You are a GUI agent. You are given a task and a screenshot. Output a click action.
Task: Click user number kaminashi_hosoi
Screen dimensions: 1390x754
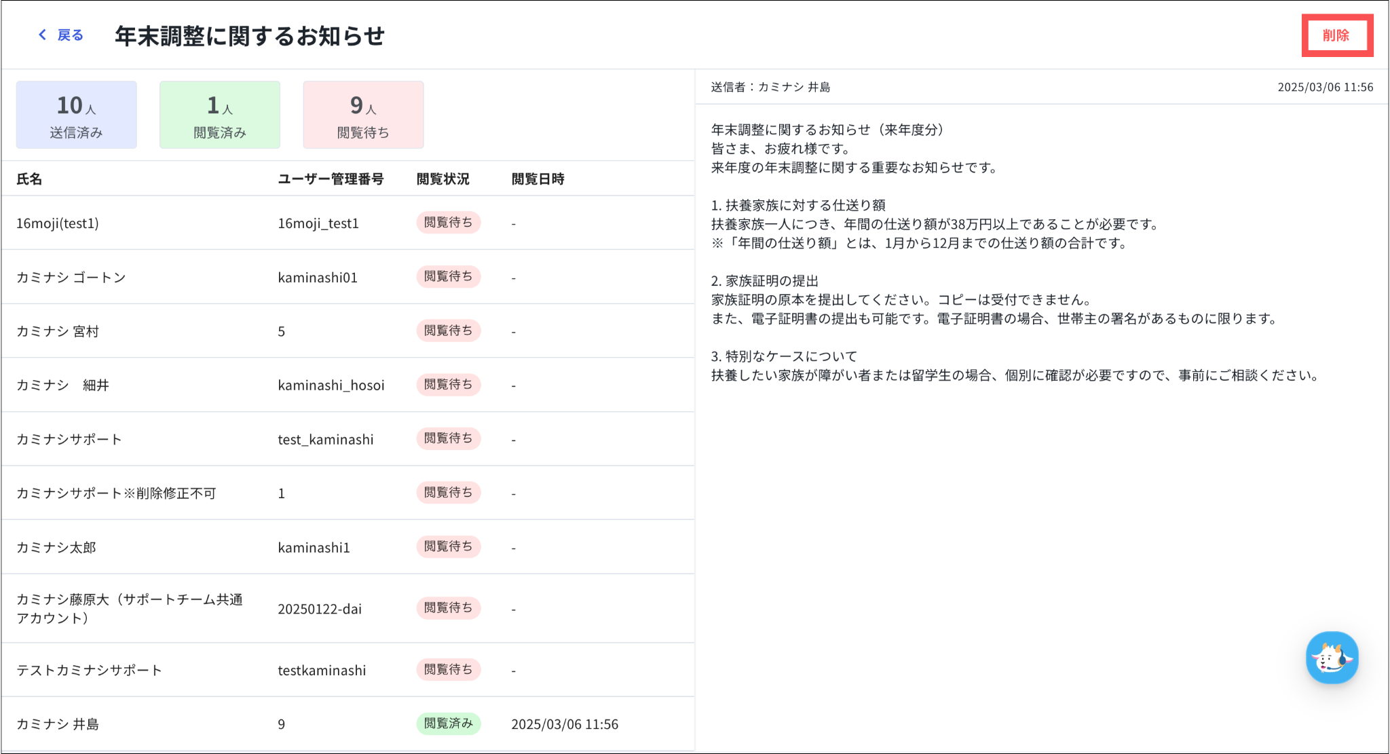click(x=331, y=385)
